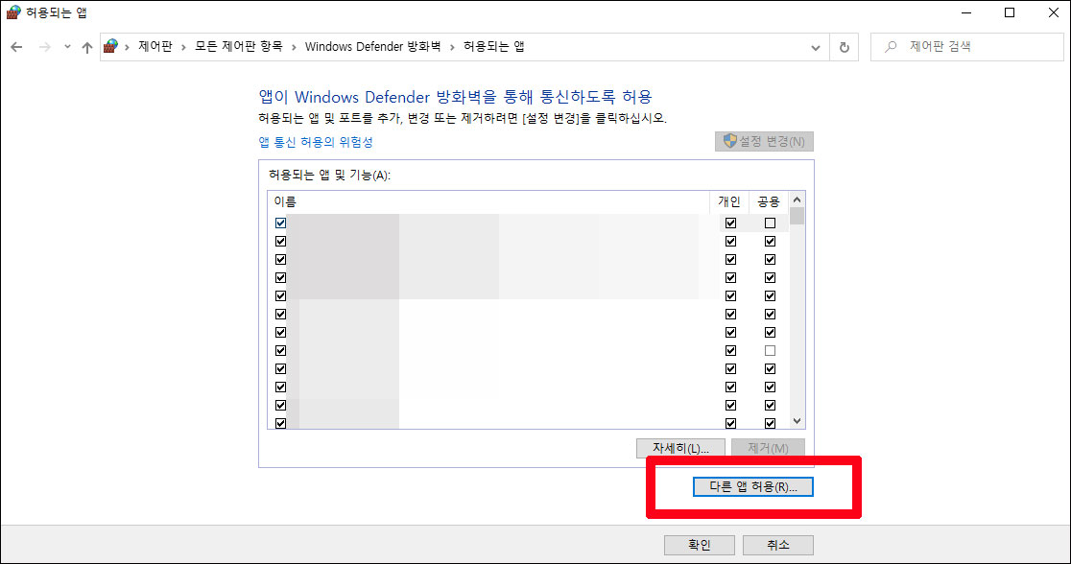Click the Forward navigation arrow

(45, 47)
